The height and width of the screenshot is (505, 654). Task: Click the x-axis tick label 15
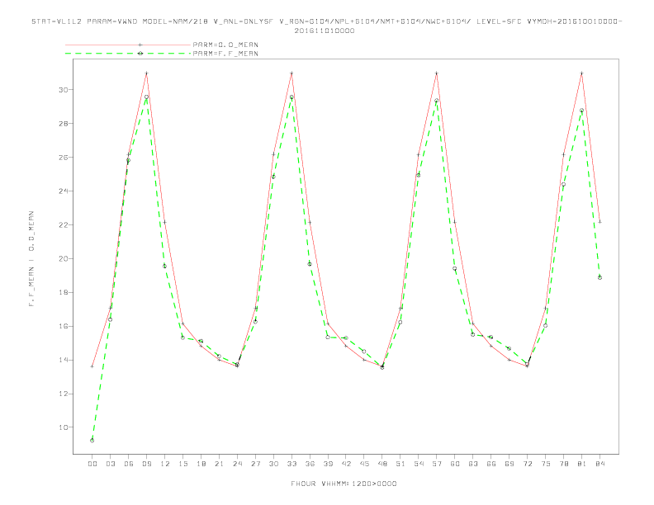(x=182, y=464)
